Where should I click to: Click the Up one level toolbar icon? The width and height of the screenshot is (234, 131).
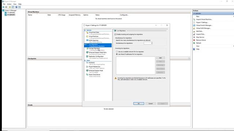(x=10, y=7)
